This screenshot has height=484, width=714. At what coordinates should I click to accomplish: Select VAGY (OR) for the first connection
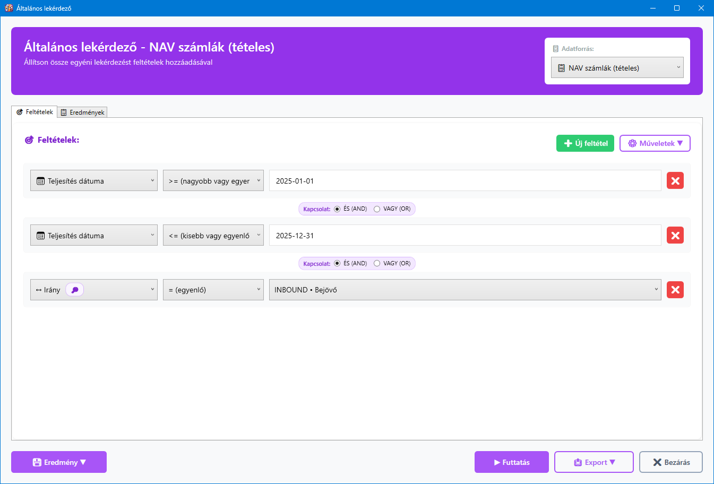pyautogui.click(x=377, y=209)
